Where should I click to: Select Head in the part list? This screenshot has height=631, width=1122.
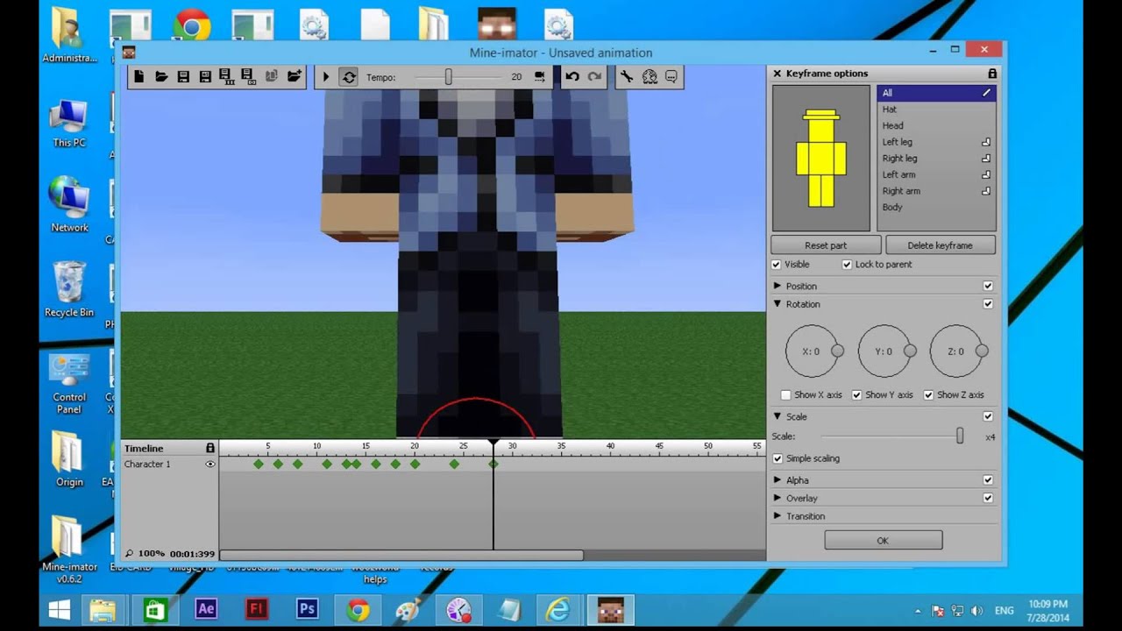936,125
